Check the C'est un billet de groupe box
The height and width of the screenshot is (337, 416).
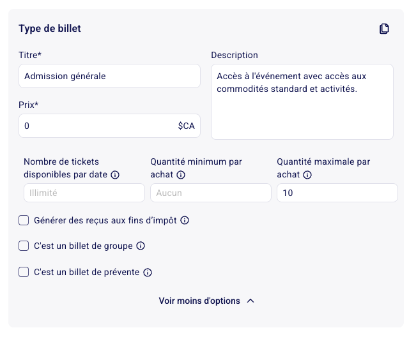[24, 246]
